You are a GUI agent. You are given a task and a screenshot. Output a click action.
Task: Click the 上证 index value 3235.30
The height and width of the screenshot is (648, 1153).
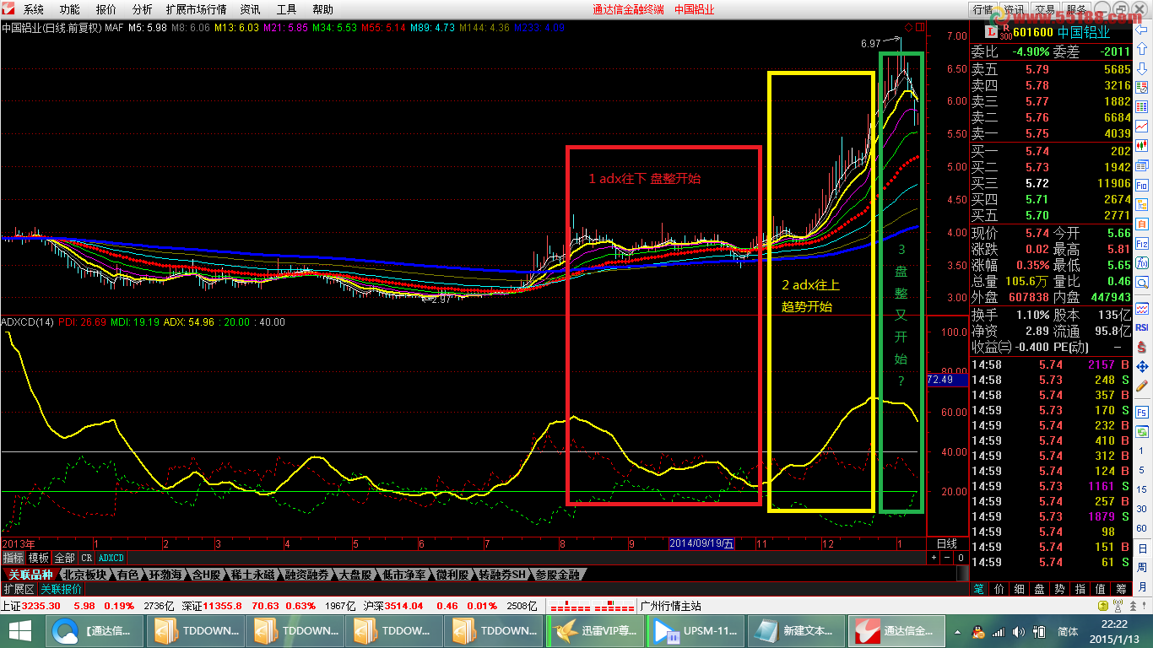(41, 606)
